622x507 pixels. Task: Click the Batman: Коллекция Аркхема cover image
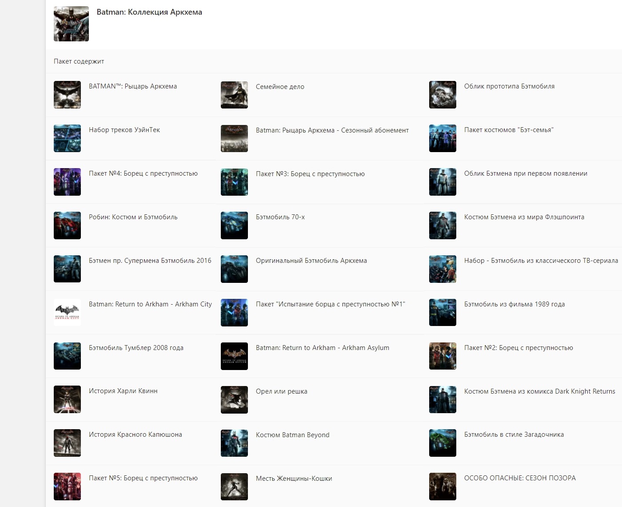point(71,24)
